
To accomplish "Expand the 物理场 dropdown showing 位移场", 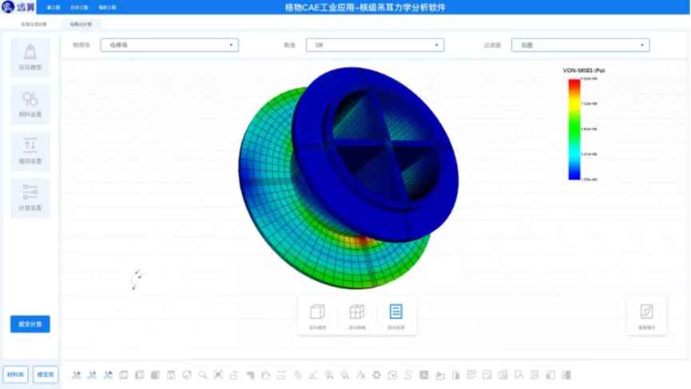I will pos(169,45).
